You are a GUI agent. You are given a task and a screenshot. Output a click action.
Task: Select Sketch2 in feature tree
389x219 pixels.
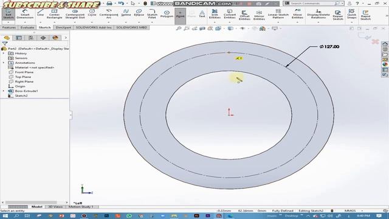coord(21,96)
